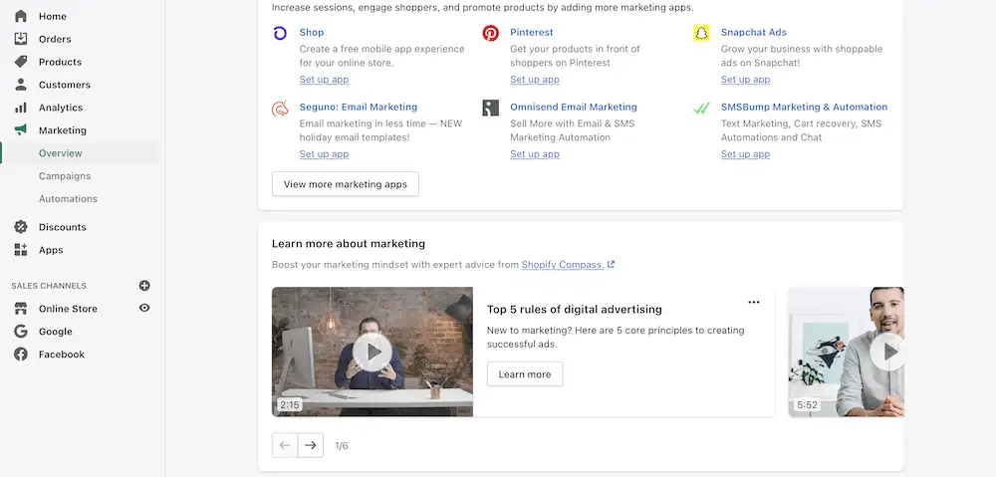Click the Learn more button
The image size is (996, 477).
(525, 374)
